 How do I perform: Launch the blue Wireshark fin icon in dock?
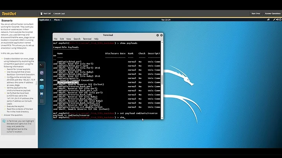click(x=42, y=87)
